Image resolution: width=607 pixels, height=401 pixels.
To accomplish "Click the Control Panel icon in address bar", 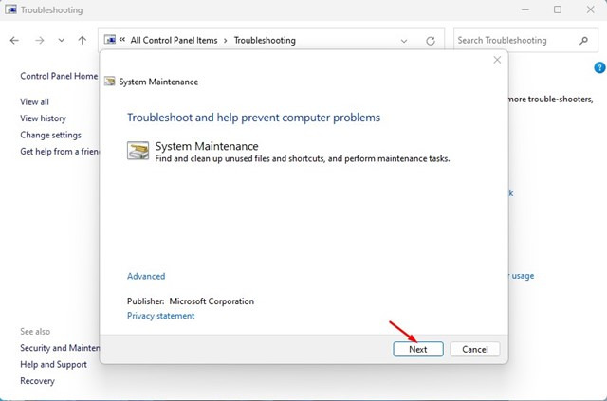I will pos(110,40).
